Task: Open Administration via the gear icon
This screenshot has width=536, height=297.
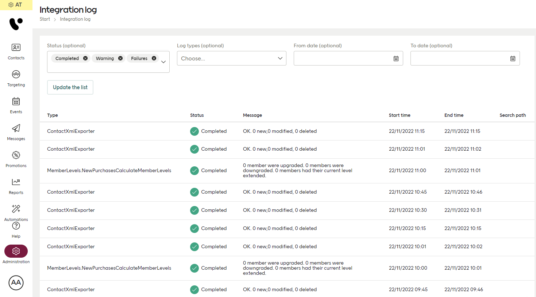Action: 16,251
